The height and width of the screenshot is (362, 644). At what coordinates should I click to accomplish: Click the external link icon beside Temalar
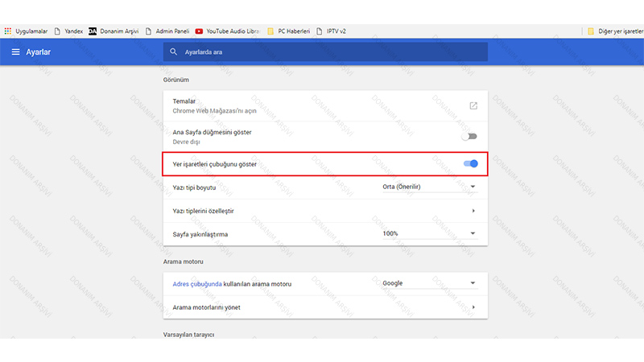tap(473, 106)
